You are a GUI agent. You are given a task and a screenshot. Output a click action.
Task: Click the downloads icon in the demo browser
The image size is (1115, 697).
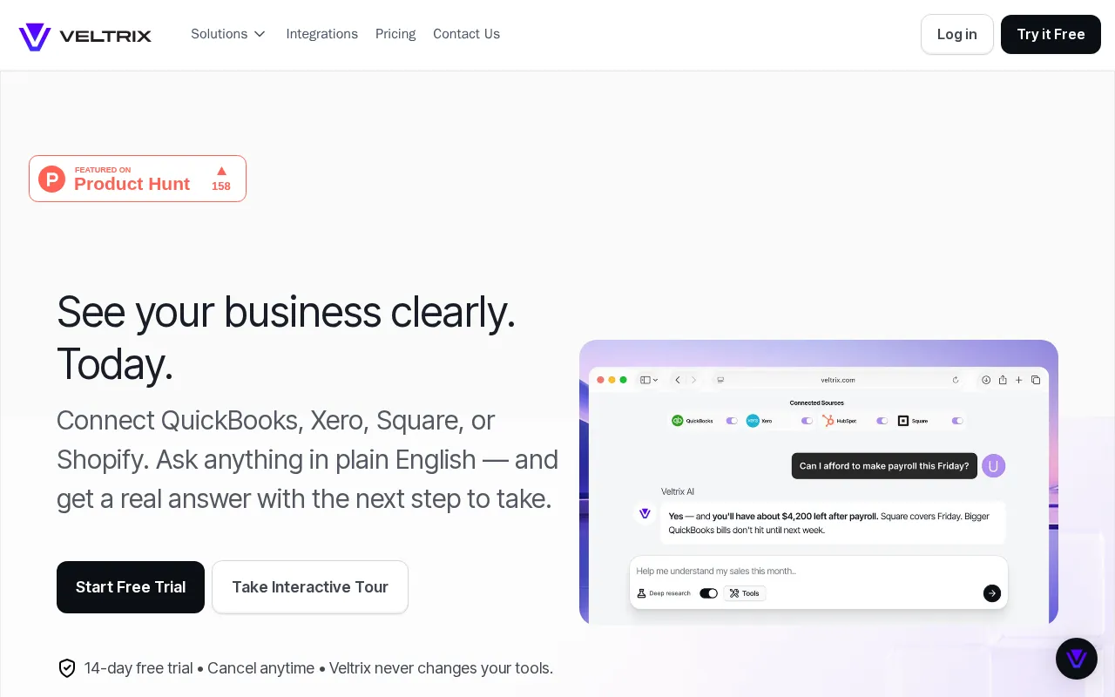(x=986, y=380)
